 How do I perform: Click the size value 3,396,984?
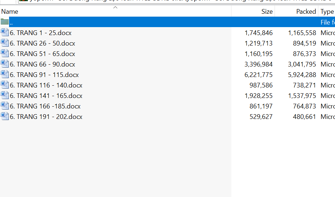coord(259,64)
